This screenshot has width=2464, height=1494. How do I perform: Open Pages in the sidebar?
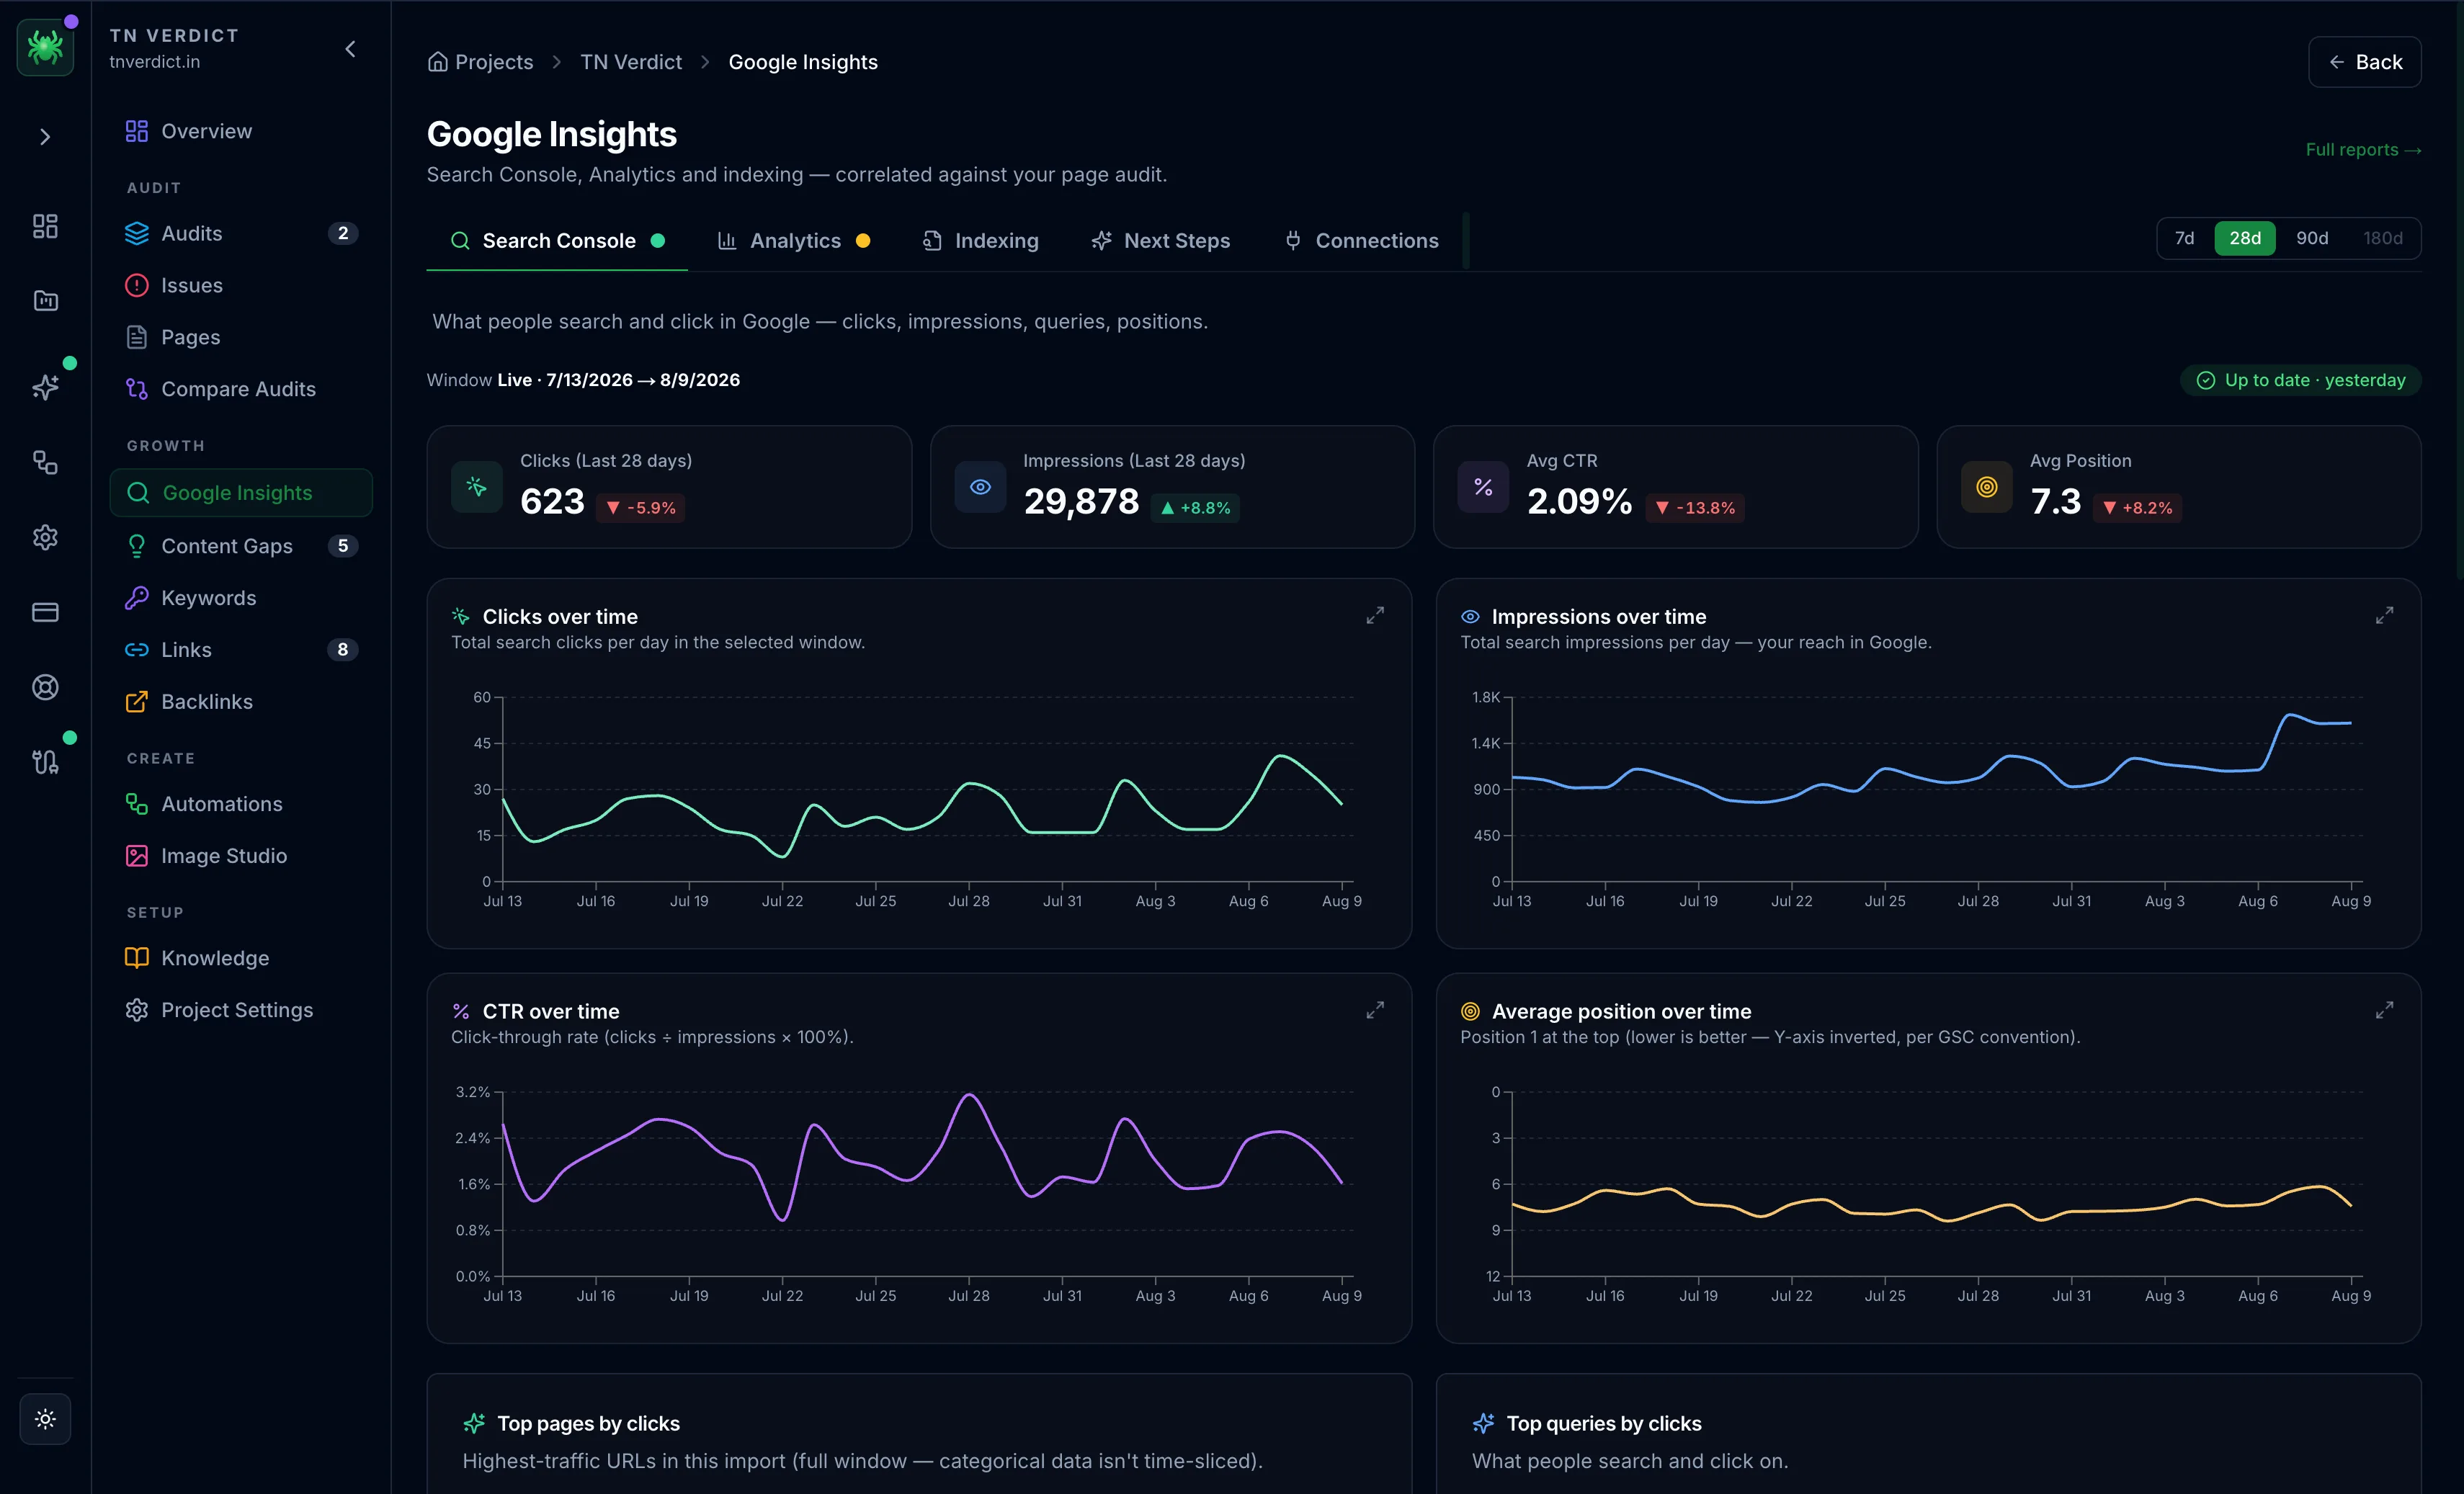(241, 337)
